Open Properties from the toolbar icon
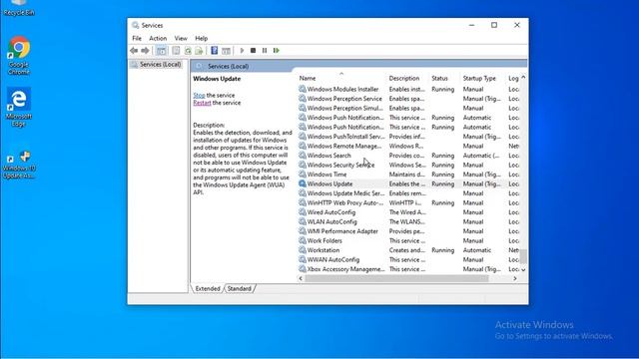Image resolution: width=639 pixels, height=359 pixels. pos(176,51)
